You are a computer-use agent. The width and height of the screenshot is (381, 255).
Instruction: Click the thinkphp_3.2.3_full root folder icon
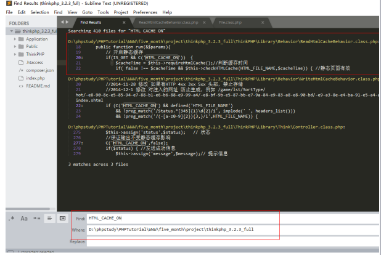tap(17, 31)
